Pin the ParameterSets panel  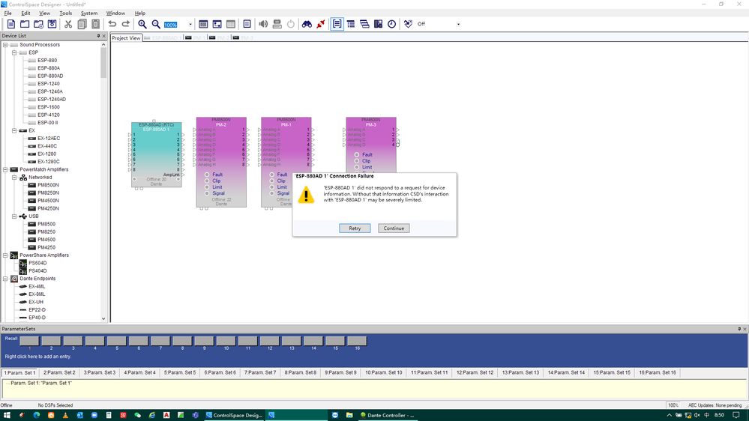739,329
